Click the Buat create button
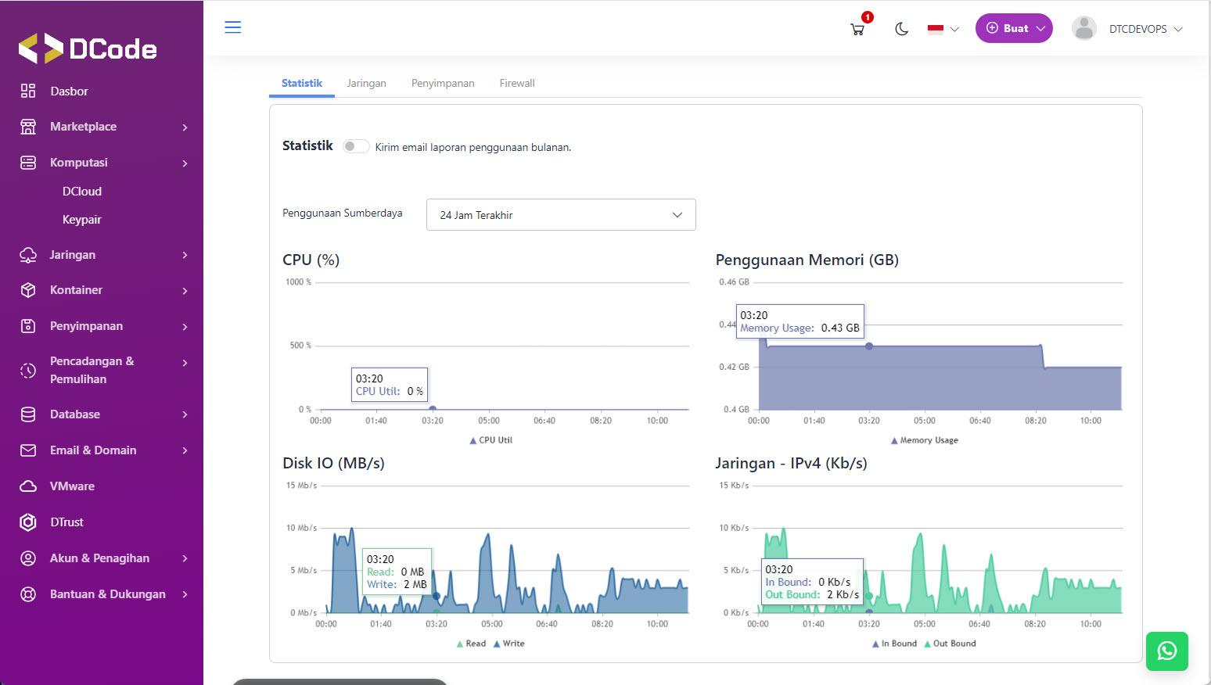This screenshot has height=685, width=1211. pyautogui.click(x=1013, y=28)
